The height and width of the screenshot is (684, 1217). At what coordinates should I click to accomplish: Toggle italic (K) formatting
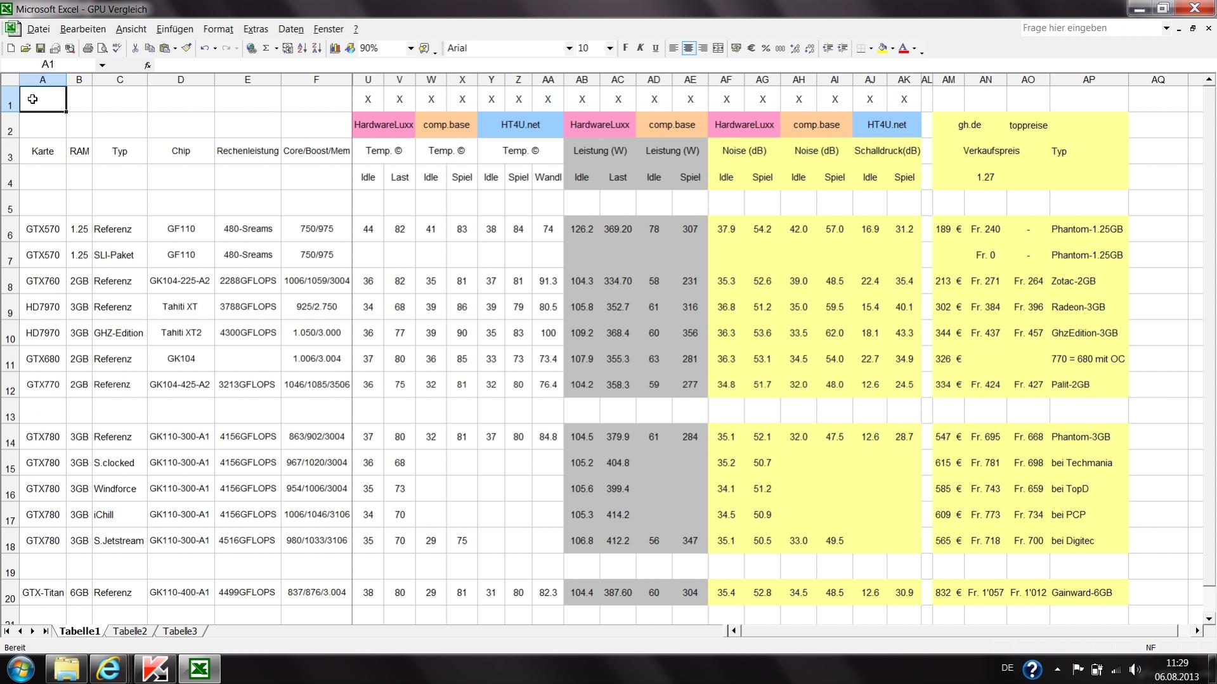[641, 48]
